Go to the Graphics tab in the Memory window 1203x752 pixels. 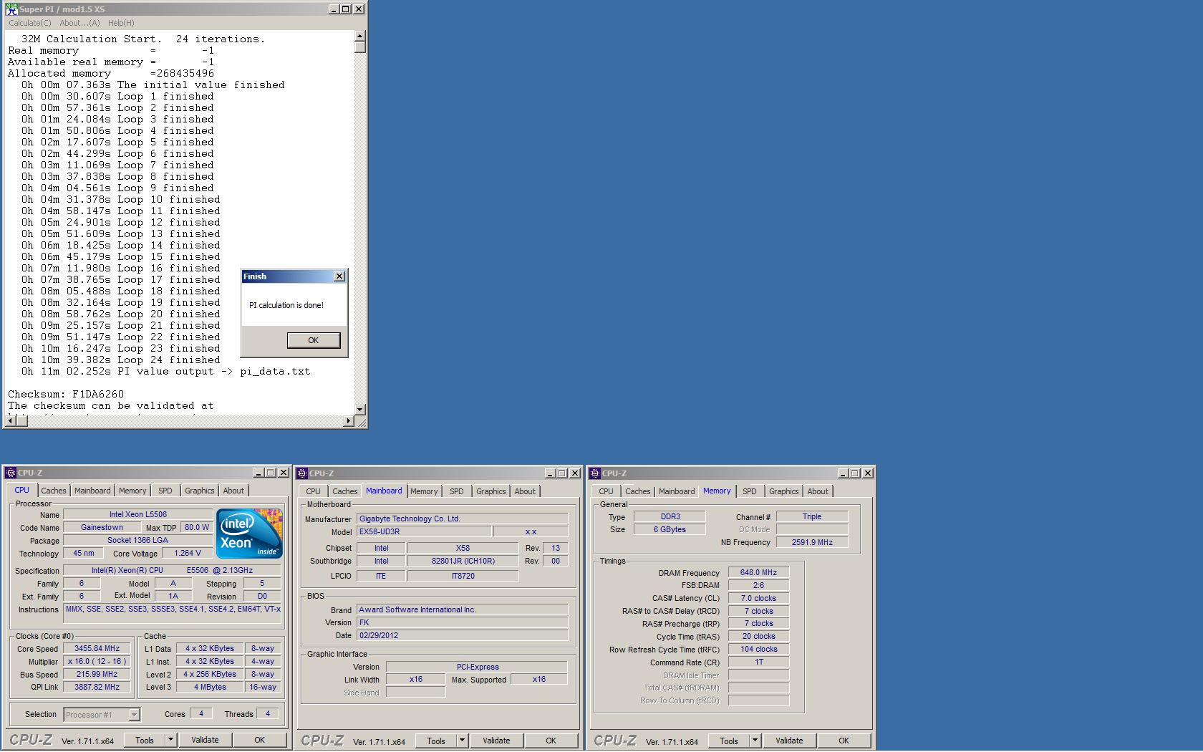tap(784, 491)
